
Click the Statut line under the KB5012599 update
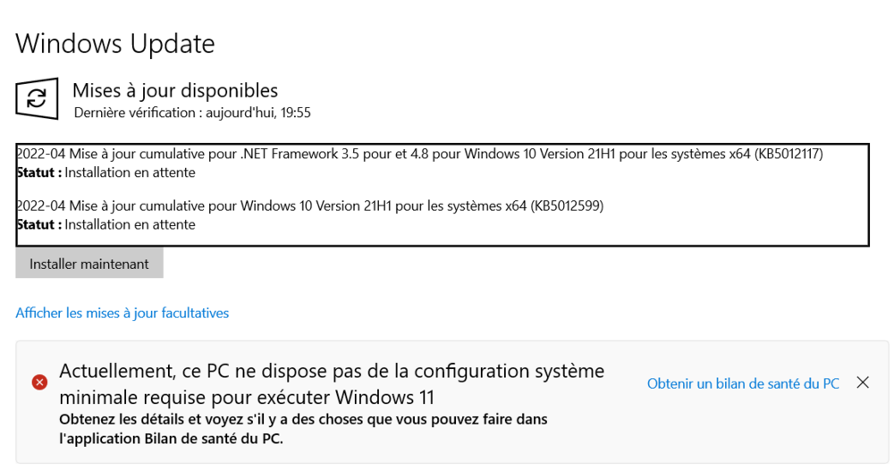click(106, 224)
